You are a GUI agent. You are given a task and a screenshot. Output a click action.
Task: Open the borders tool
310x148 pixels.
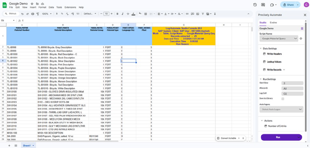click(145, 14)
